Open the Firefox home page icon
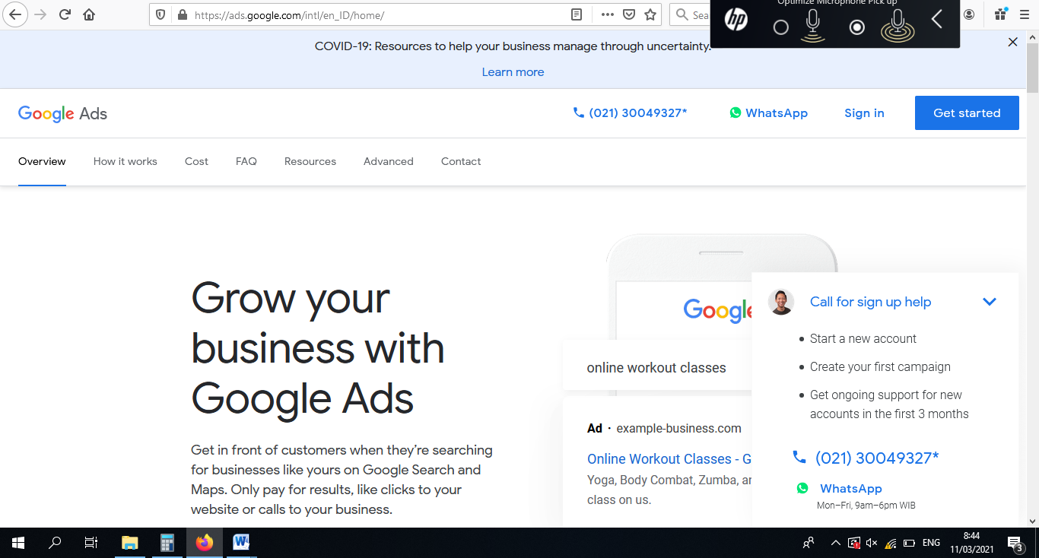1039x558 pixels. pos(89,14)
